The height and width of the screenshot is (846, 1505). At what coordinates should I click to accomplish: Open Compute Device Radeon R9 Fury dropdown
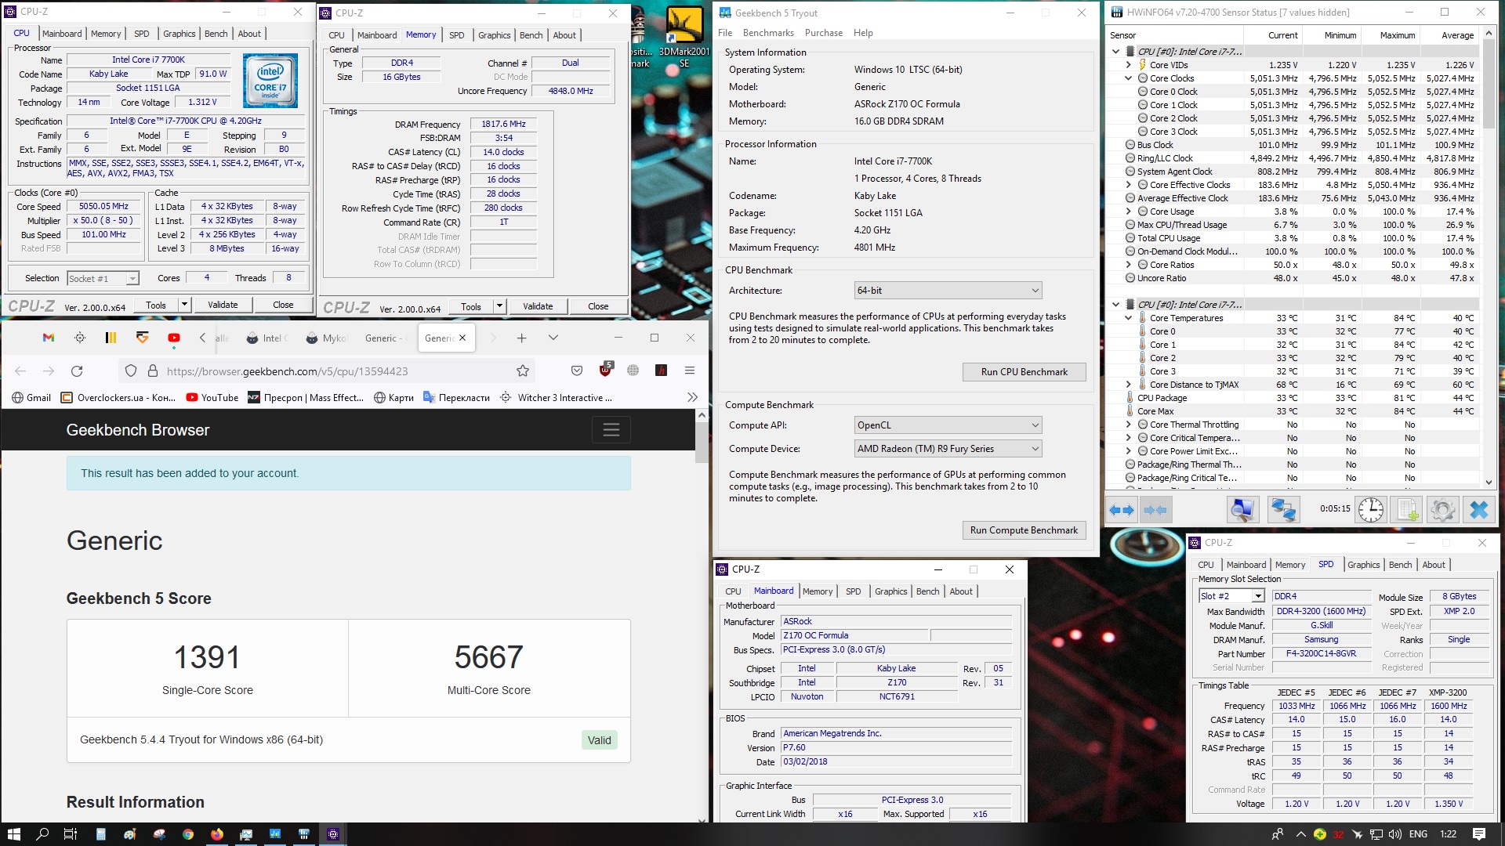pyautogui.click(x=948, y=449)
